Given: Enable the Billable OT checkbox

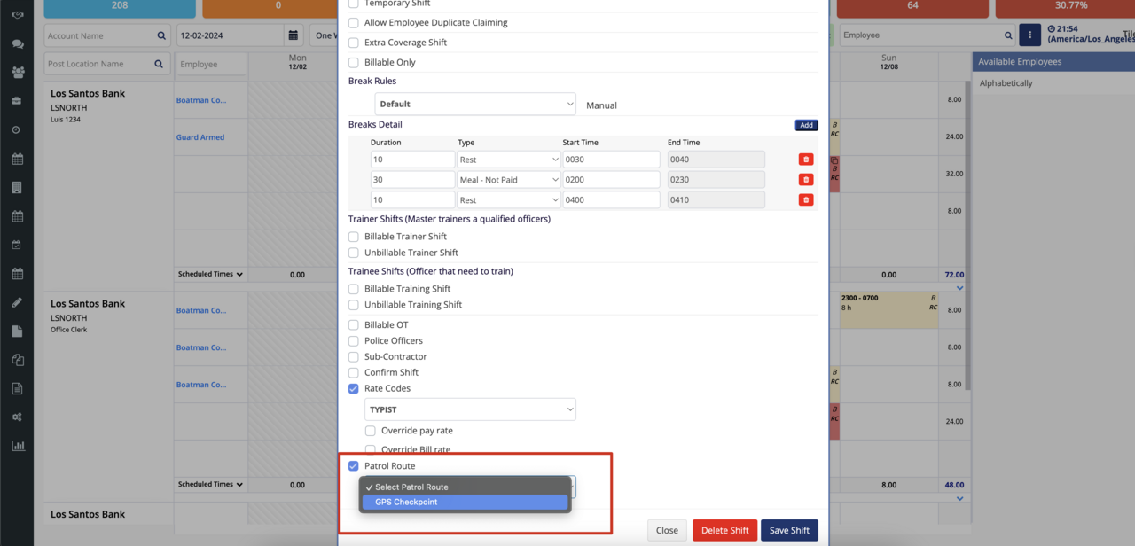Looking at the screenshot, I should [x=354, y=325].
